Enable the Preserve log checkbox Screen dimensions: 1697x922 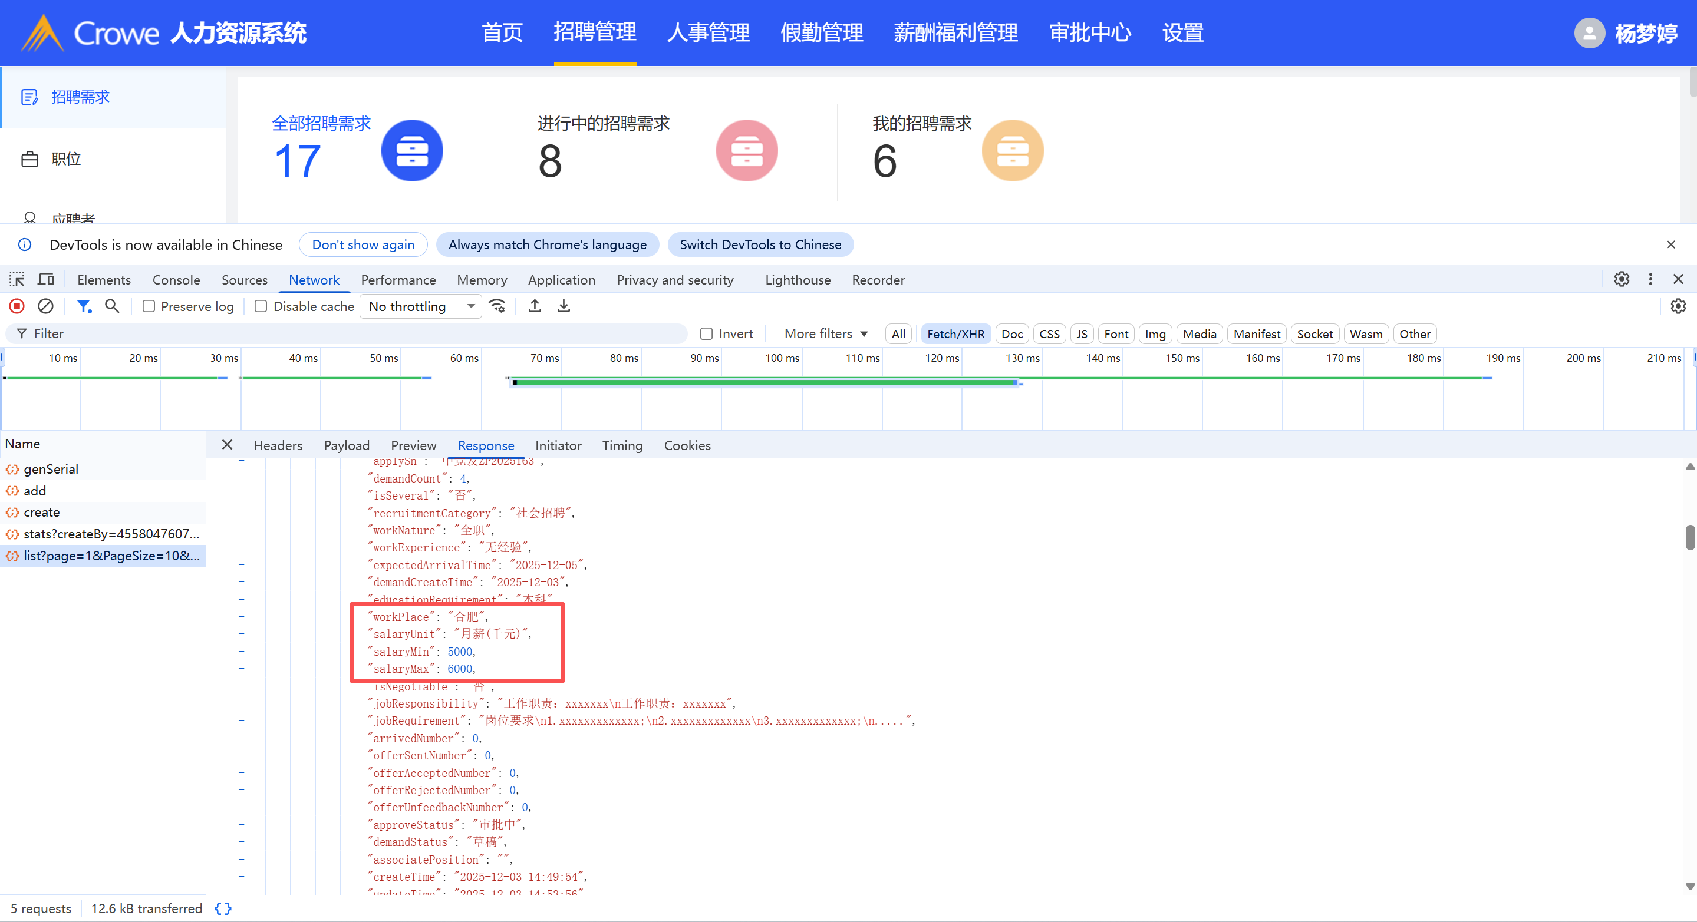coord(149,306)
